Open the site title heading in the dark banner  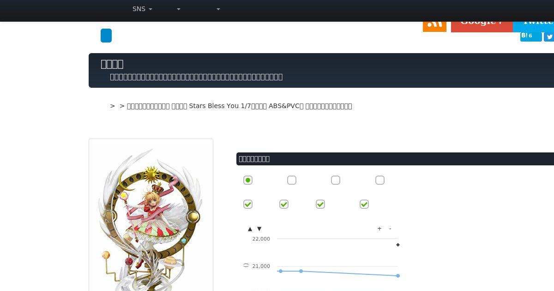click(112, 64)
